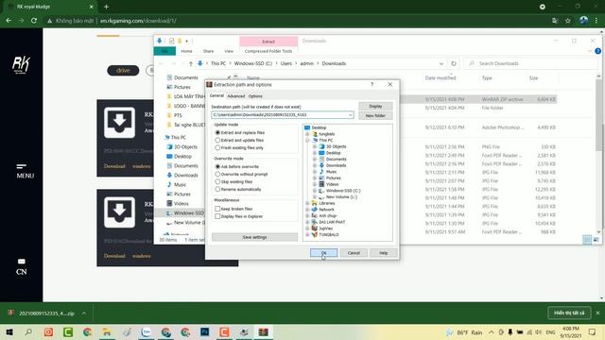The image size is (605, 340).
Task: Click the Search Downloads field
Action: click(530, 63)
